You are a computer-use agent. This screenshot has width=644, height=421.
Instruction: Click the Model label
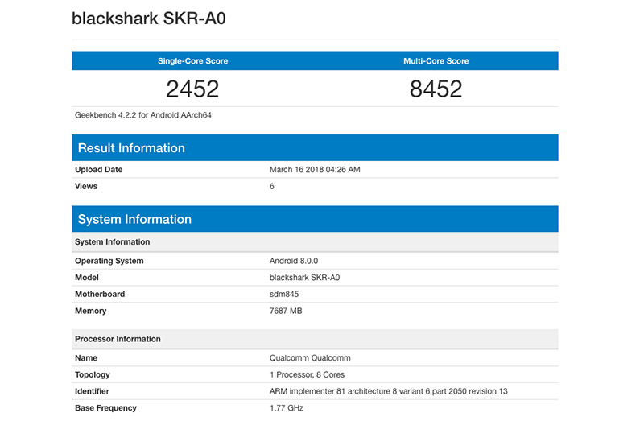[x=87, y=278]
